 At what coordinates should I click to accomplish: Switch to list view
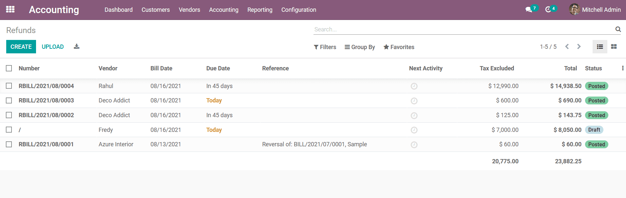(600, 47)
